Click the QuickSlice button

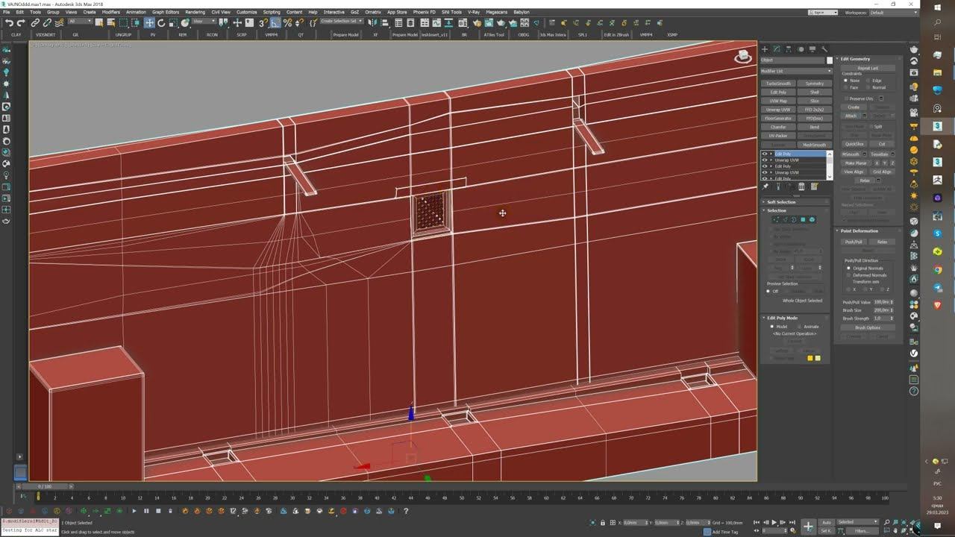pos(854,144)
